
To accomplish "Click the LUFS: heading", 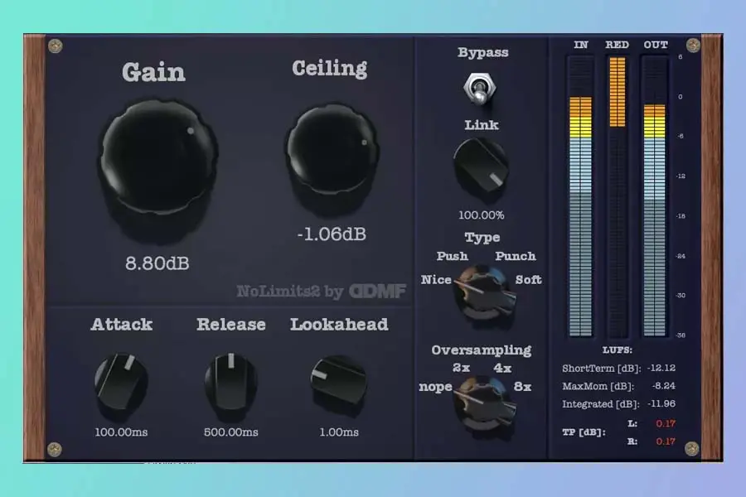I will point(617,350).
